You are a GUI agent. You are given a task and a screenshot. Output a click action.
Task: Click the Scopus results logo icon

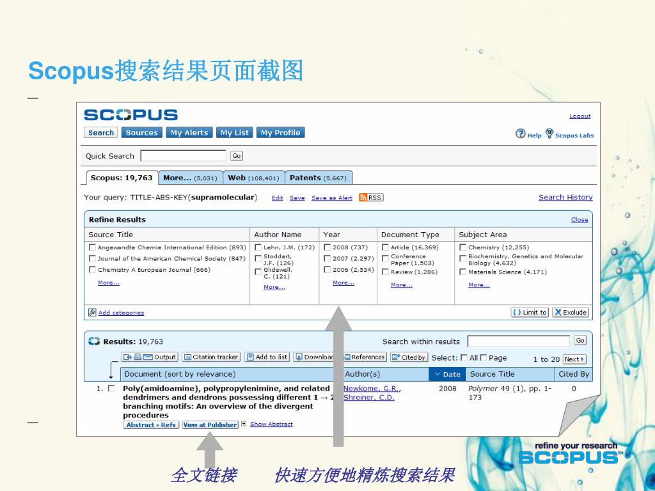pyautogui.click(x=94, y=341)
